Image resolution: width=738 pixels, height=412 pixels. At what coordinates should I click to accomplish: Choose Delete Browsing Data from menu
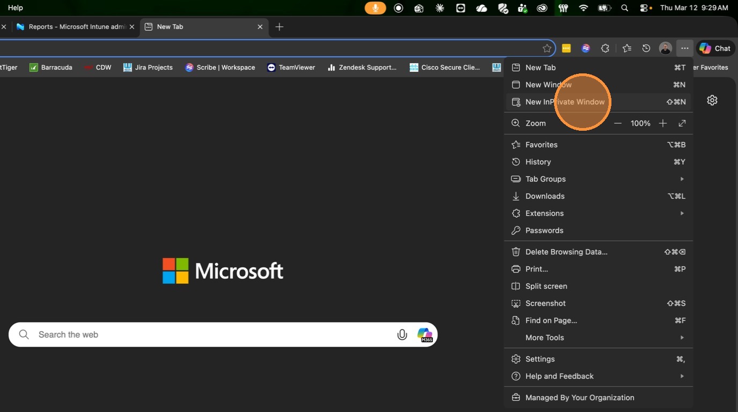click(x=566, y=252)
